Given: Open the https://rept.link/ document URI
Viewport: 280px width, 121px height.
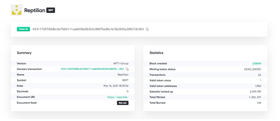Looking at the screenshot, I should (118, 97).
